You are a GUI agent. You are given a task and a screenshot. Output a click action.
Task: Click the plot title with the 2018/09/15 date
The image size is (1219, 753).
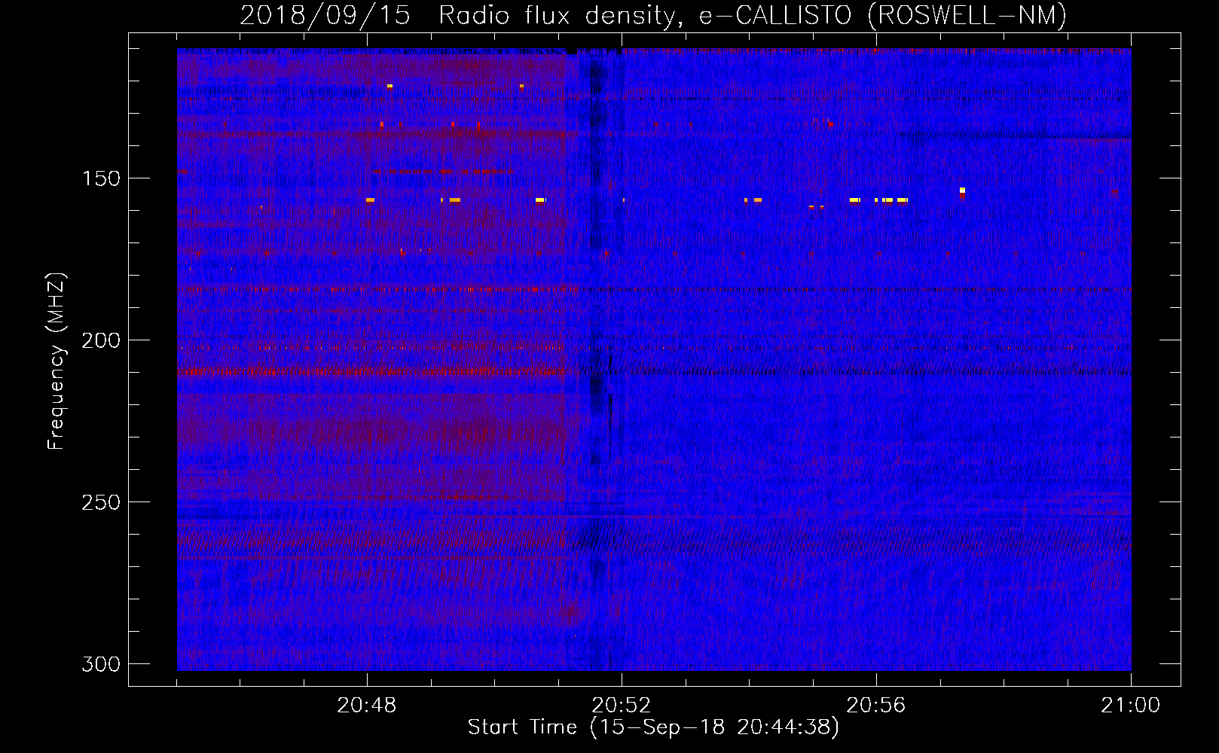coord(653,15)
